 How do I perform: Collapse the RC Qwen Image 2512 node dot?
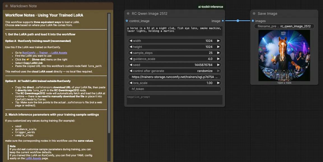pos(128,14)
